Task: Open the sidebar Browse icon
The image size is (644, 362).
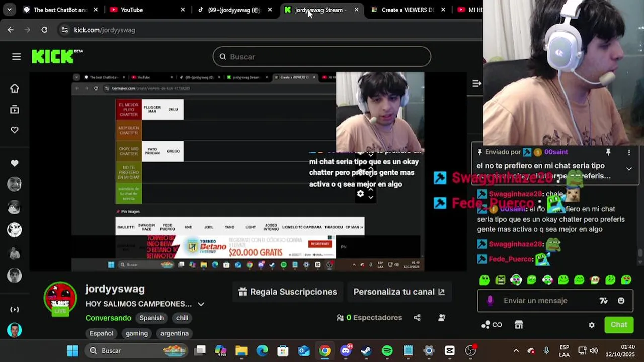Action: pyautogui.click(x=15, y=110)
